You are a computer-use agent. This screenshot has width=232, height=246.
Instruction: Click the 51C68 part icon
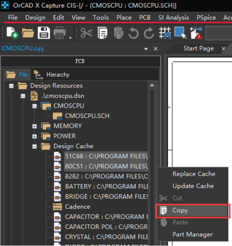57,156
